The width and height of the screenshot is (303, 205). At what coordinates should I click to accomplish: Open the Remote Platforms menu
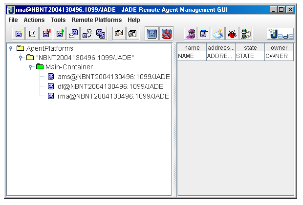tap(96, 20)
